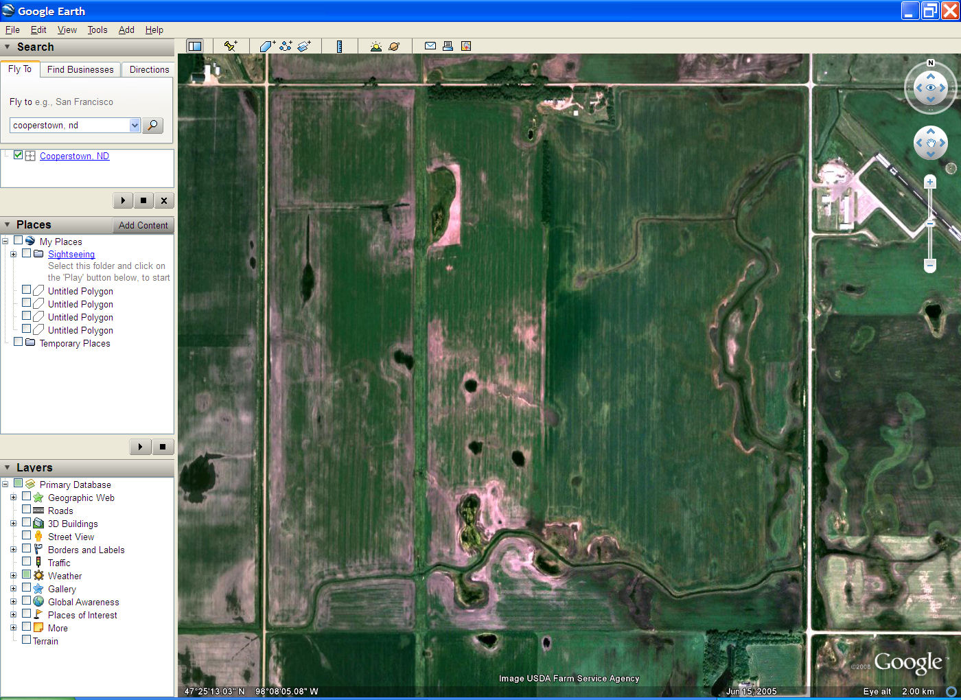Viewport: 961px width, 700px height.
Task: Open view in Google Maps icon
Action: point(466,46)
